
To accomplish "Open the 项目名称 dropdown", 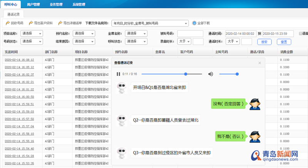I will [x=32, y=34].
